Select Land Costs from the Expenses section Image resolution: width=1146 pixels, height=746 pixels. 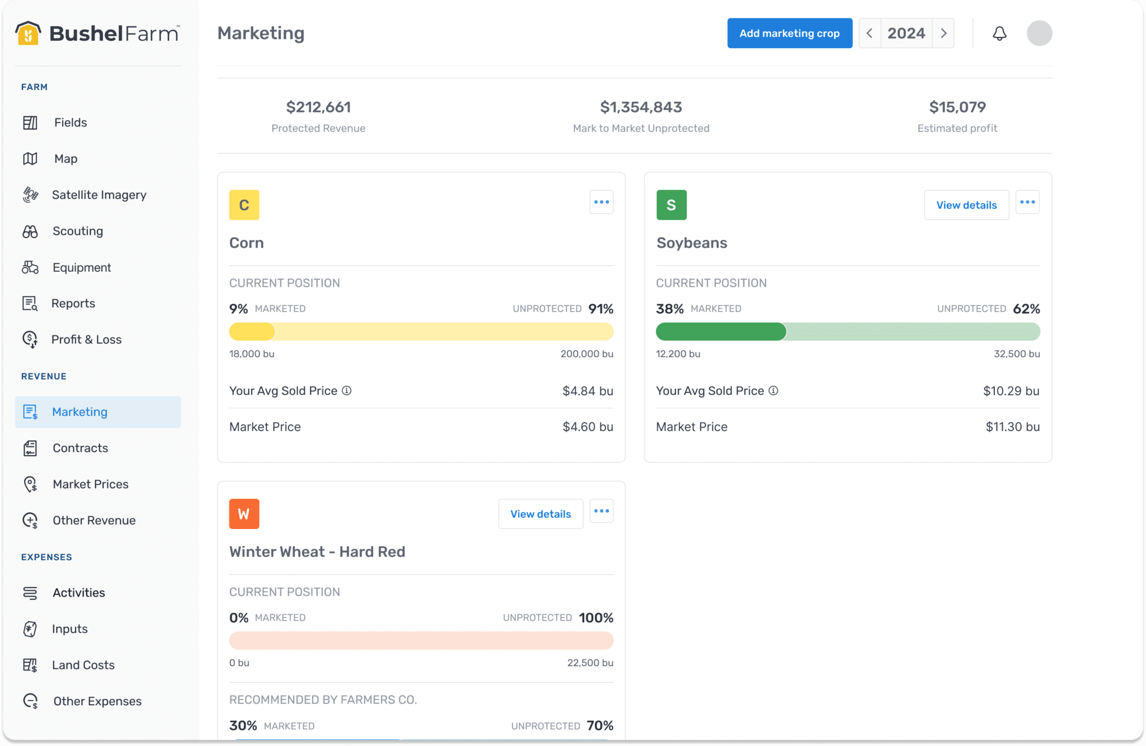pyautogui.click(x=83, y=665)
